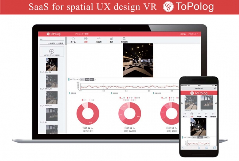The height and width of the screenshot is (161, 239).
Task: Open the JM比較 waveform icon on the laptop
Action: click(x=99, y=39)
